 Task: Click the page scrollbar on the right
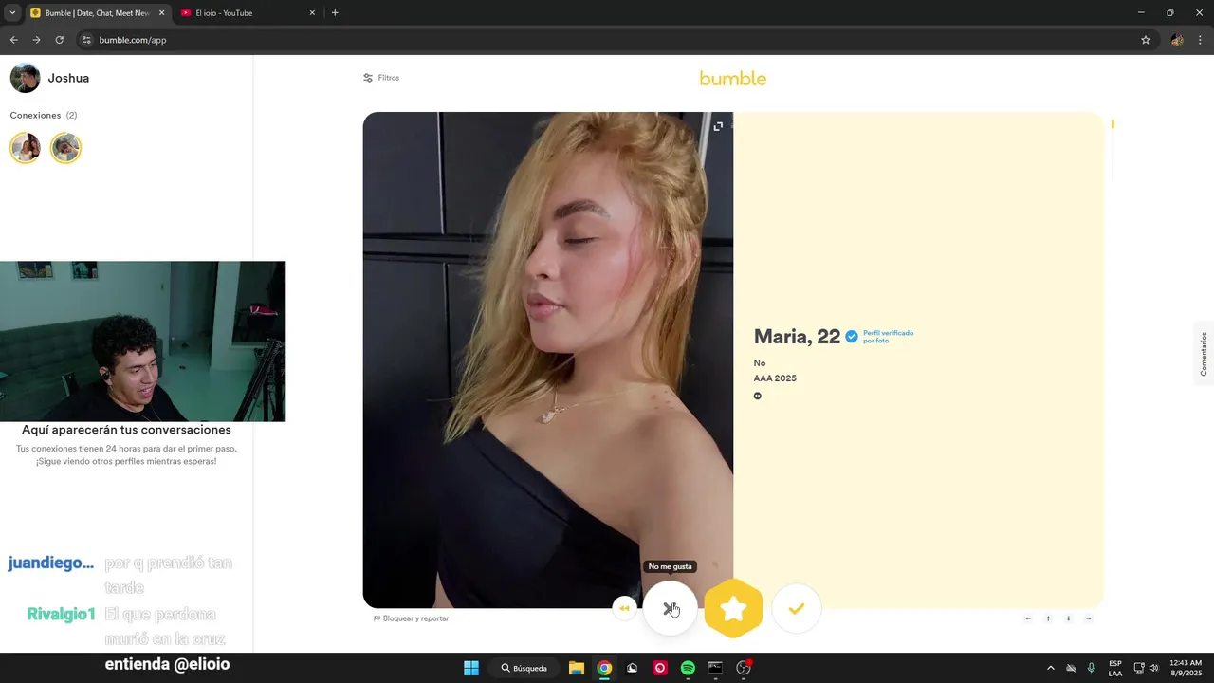pyautogui.click(x=1113, y=152)
